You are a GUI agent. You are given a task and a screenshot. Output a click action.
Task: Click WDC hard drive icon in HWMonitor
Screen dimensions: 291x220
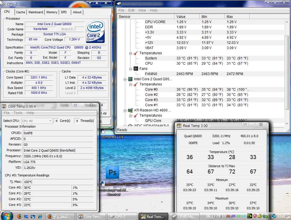(x=130, y=126)
